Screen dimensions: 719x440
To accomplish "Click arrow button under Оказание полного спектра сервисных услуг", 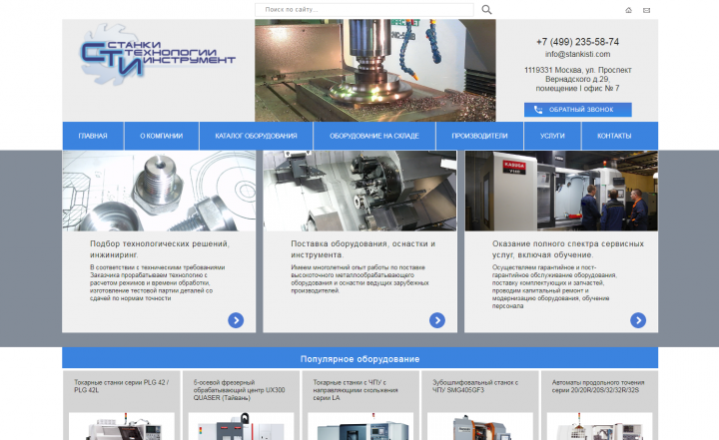I will coord(638,320).
